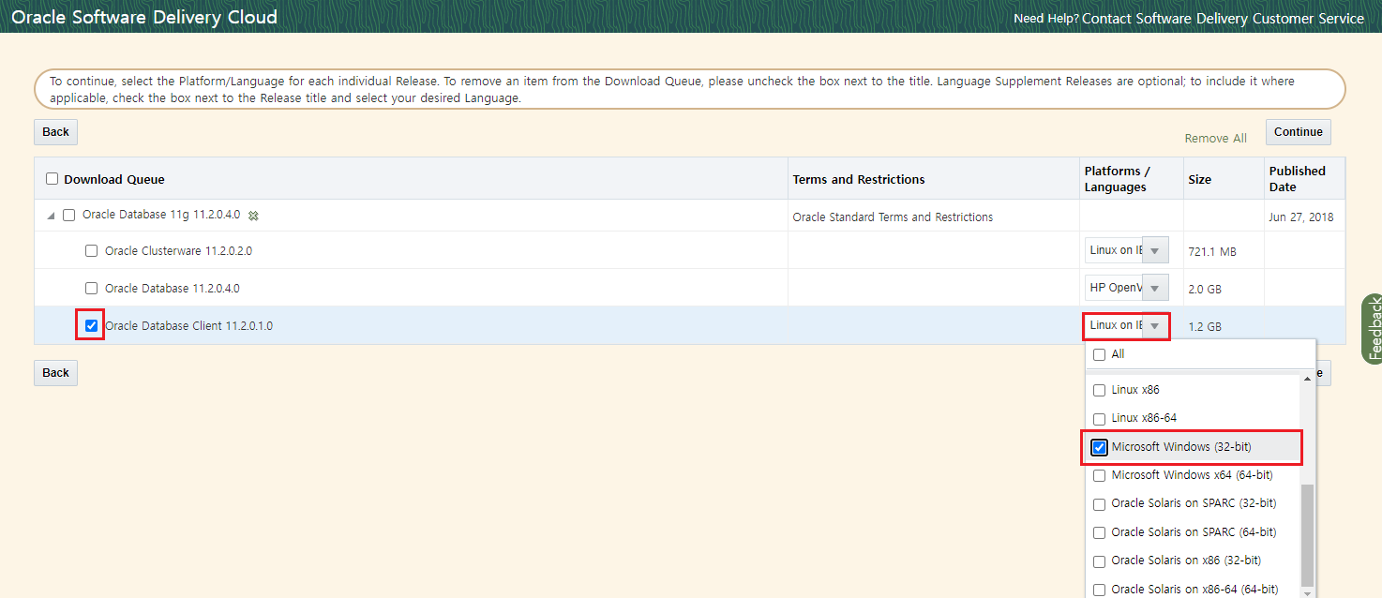This screenshot has width=1382, height=598.
Task: Click the platform list scroll-down arrow
Action: pyautogui.click(x=1307, y=592)
